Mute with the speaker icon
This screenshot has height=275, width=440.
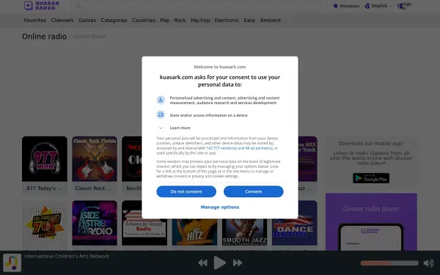point(428,263)
